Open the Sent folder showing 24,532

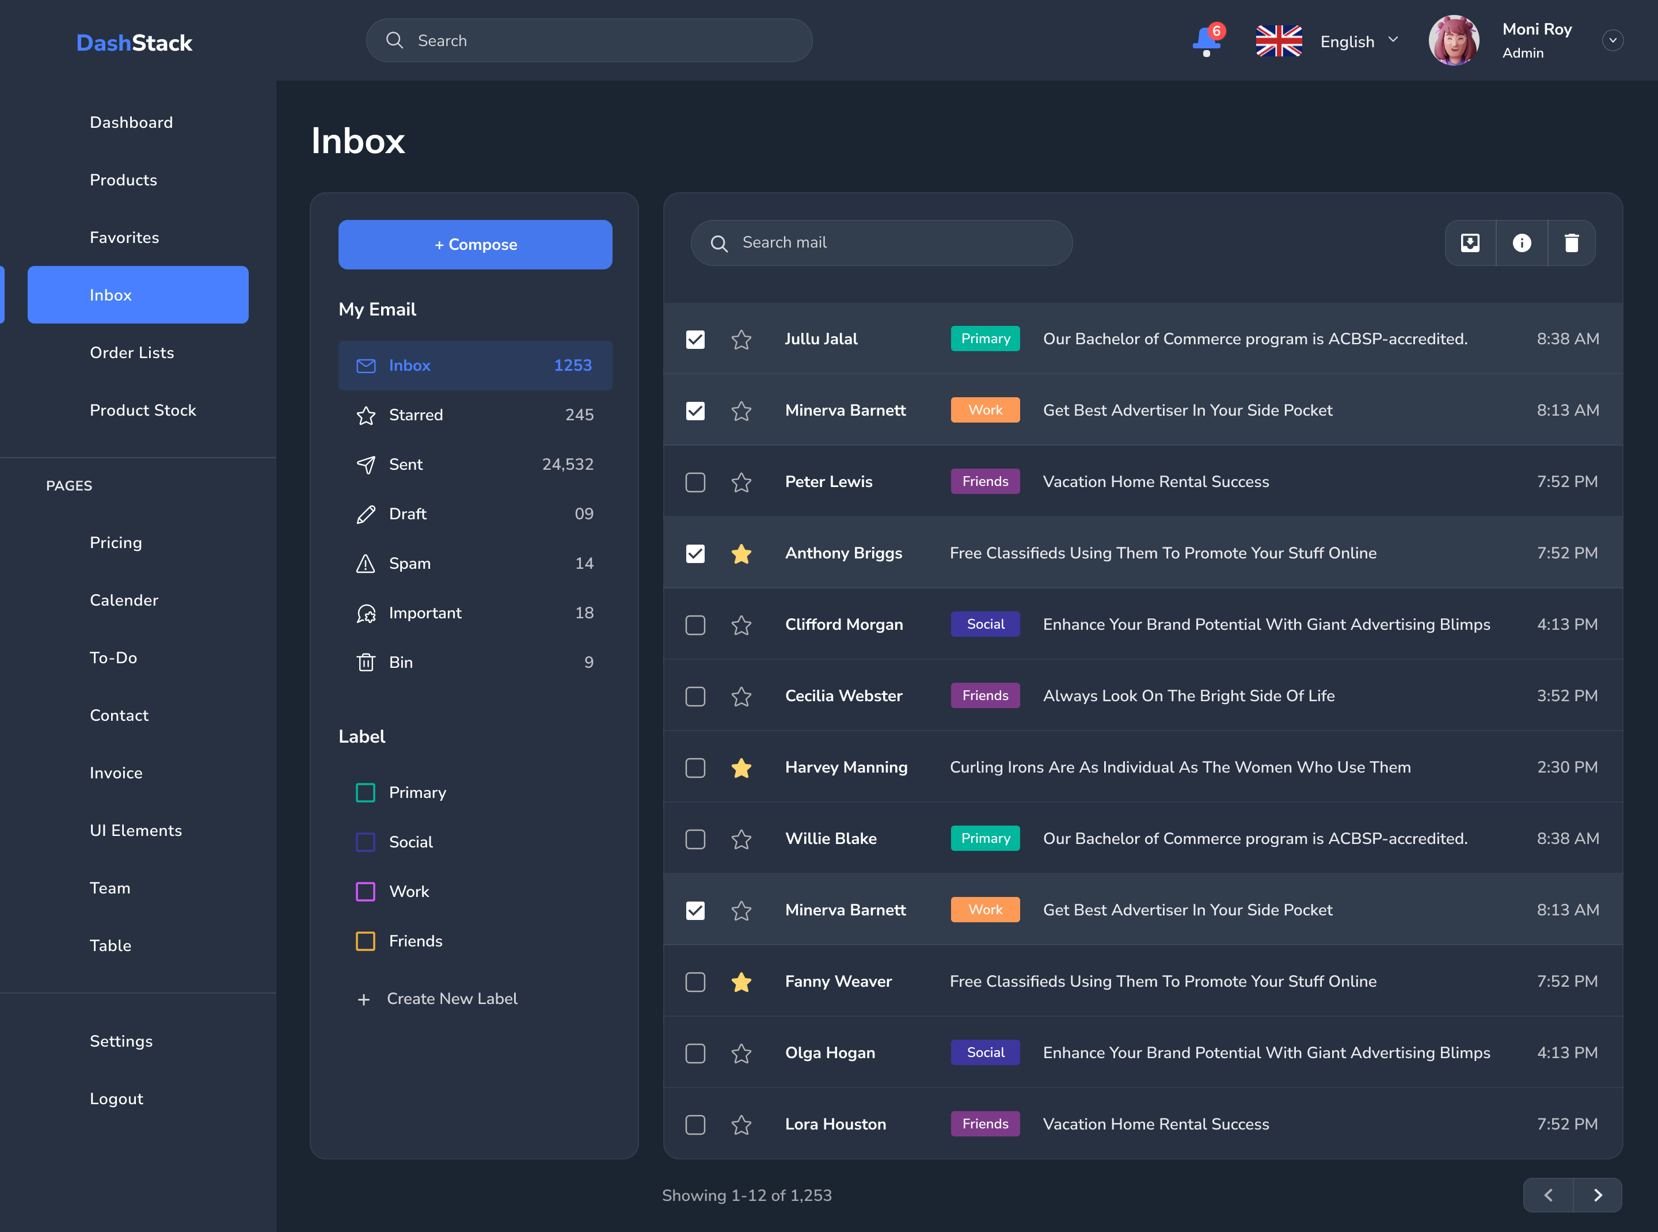[475, 465]
